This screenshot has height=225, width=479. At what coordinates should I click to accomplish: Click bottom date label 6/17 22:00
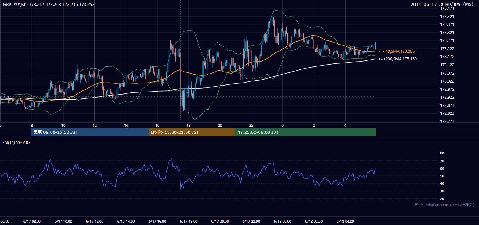pos(251,222)
